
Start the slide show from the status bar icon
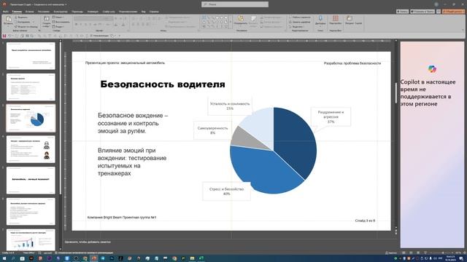click(425, 253)
